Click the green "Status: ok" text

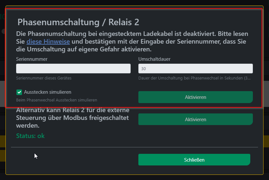(30, 136)
